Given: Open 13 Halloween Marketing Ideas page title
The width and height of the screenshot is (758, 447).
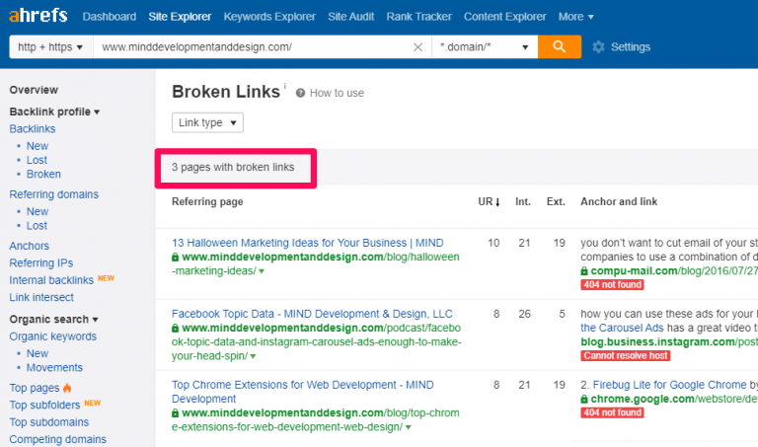Looking at the screenshot, I should click(308, 243).
